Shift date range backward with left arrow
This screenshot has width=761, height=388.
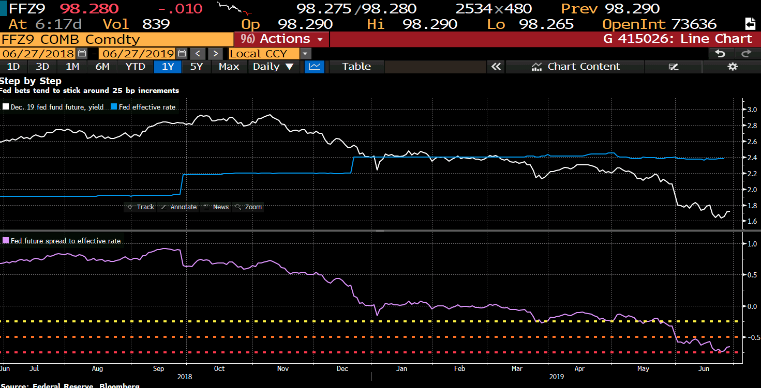[198, 54]
